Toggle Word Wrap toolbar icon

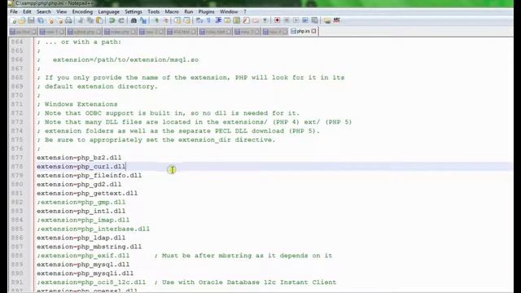[199, 20]
